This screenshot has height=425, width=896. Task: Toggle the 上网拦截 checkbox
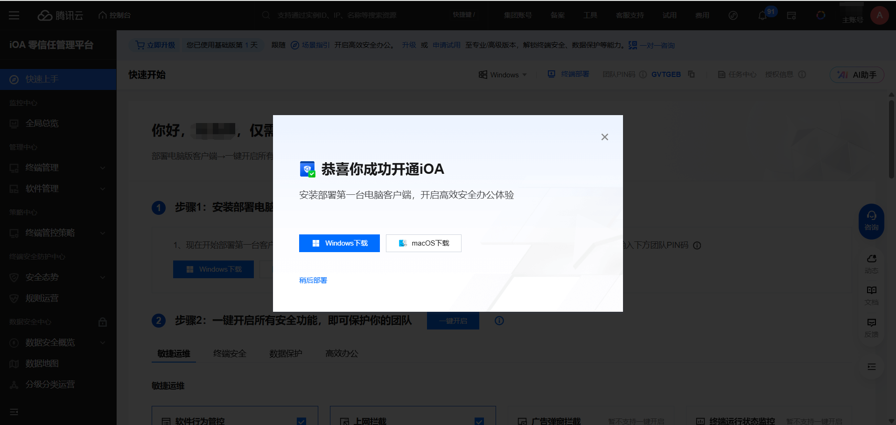(479, 421)
